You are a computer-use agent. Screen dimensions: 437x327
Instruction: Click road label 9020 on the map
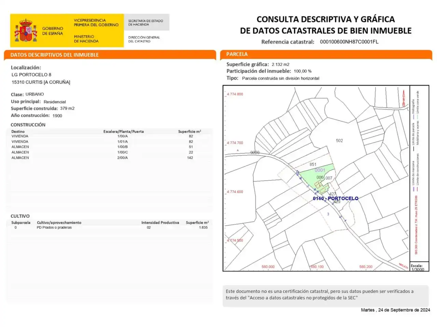255,153
